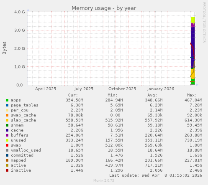Click the 'page_tables' legend label
Screen dimensions: 208x185
click(25, 105)
